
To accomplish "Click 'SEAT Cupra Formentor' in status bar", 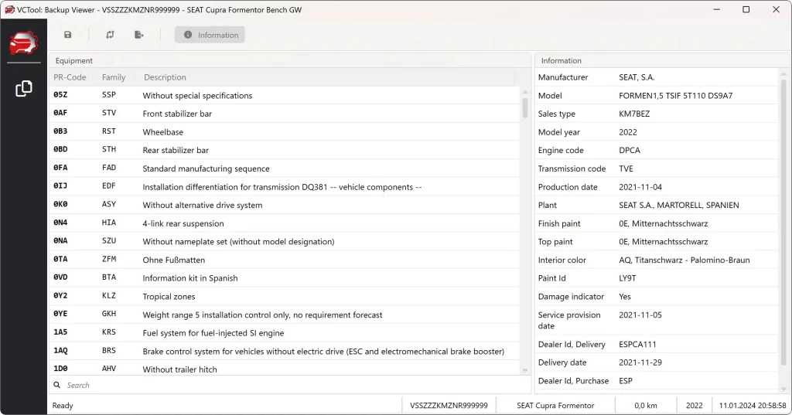I will [x=555, y=406].
